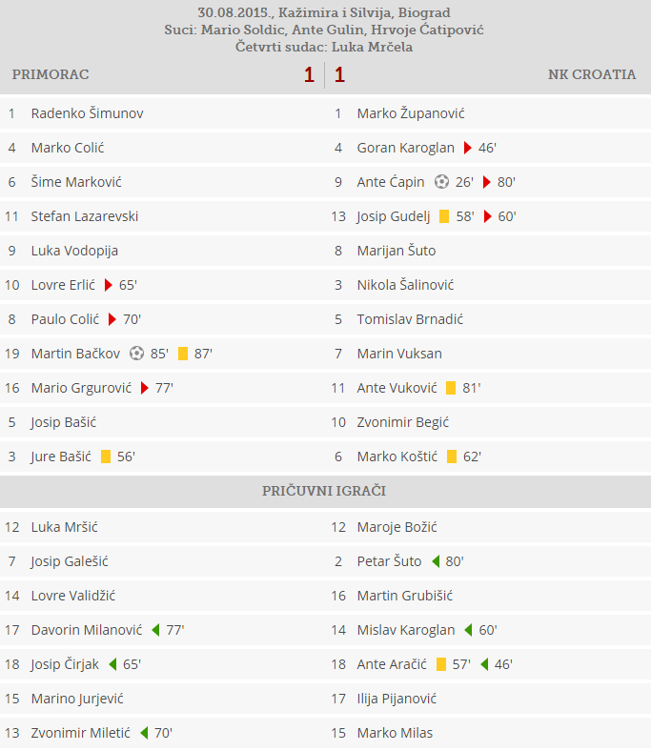Click red substitution arrow beside Mario Grgurović
This screenshot has height=751, width=651.
tap(145, 388)
